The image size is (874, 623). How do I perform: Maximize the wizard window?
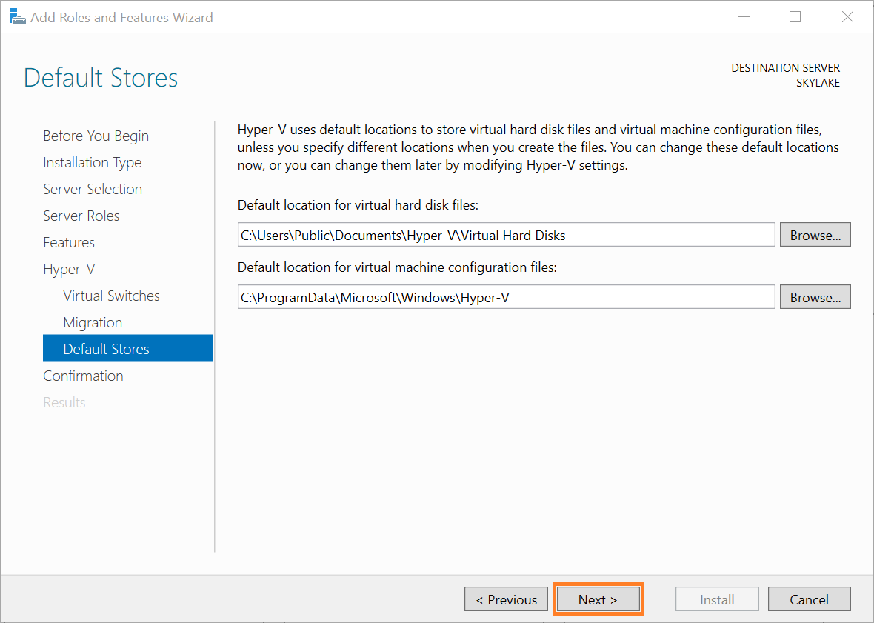tap(795, 17)
